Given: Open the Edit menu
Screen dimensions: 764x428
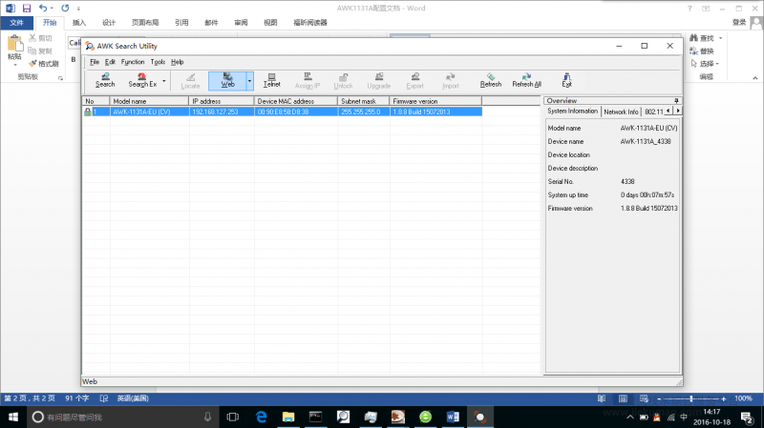Looking at the screenshot, I should click(110, 62).
